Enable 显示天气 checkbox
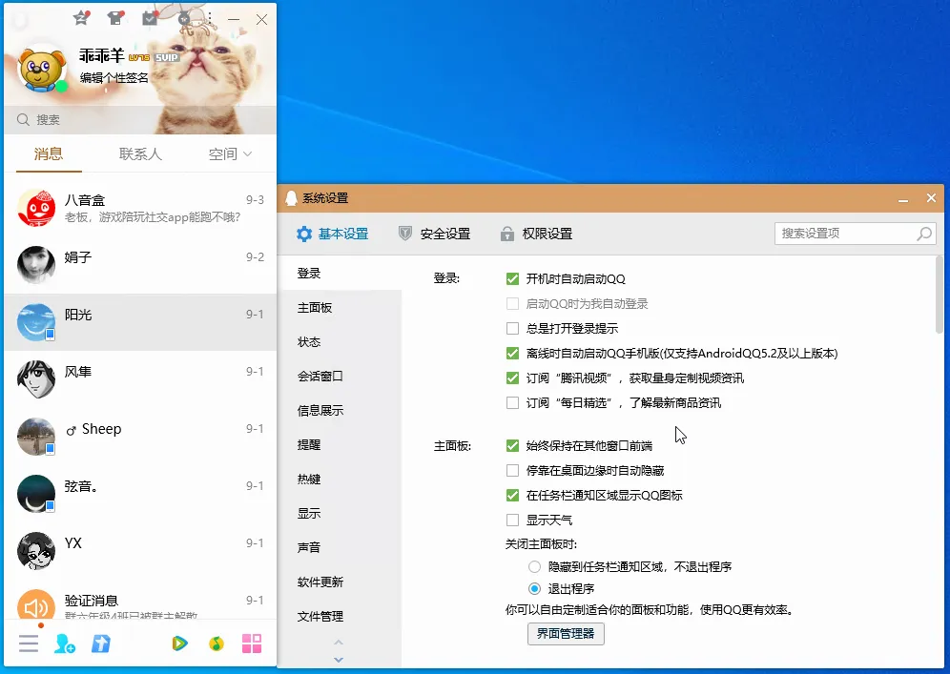Screen dimensions: 950x674 (512, 521)
